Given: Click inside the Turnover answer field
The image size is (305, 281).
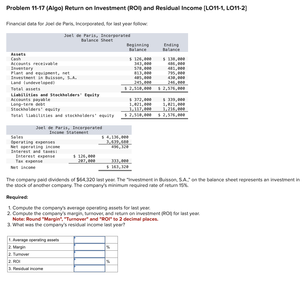Looking at the screenshot, I should pos(89,254).
